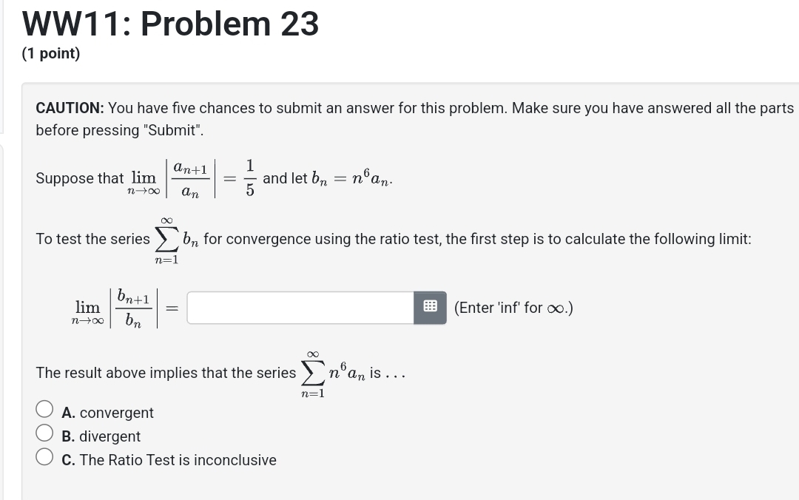Activate the equation editor for the limit answer

pos(430,307)
